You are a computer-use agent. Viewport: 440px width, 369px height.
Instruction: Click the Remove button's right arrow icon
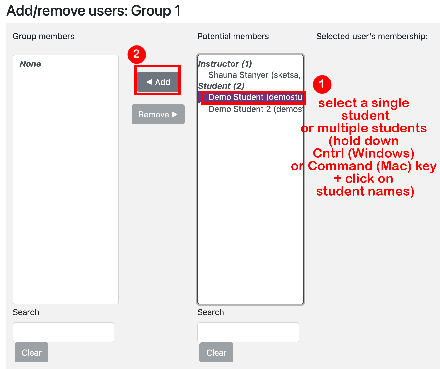(175, 114)
